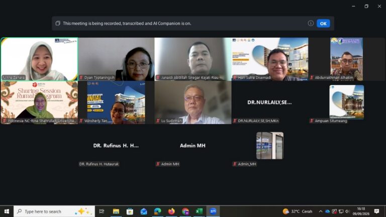Expand hidden system tray icons chevron
This screenshot has width=386, height=217.
click(x=321, y=211)
